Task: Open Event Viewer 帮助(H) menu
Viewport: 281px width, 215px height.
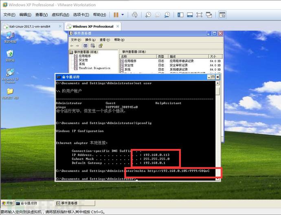Action: pyautogui.click(x=119, y=40)
